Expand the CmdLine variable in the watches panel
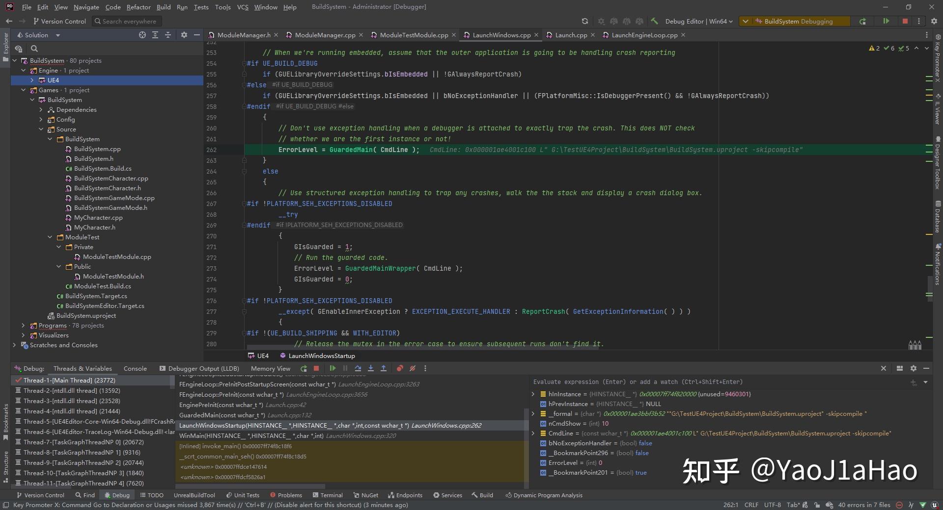The height and width of the screenshot is (510, 943). (x=533, y=433)
